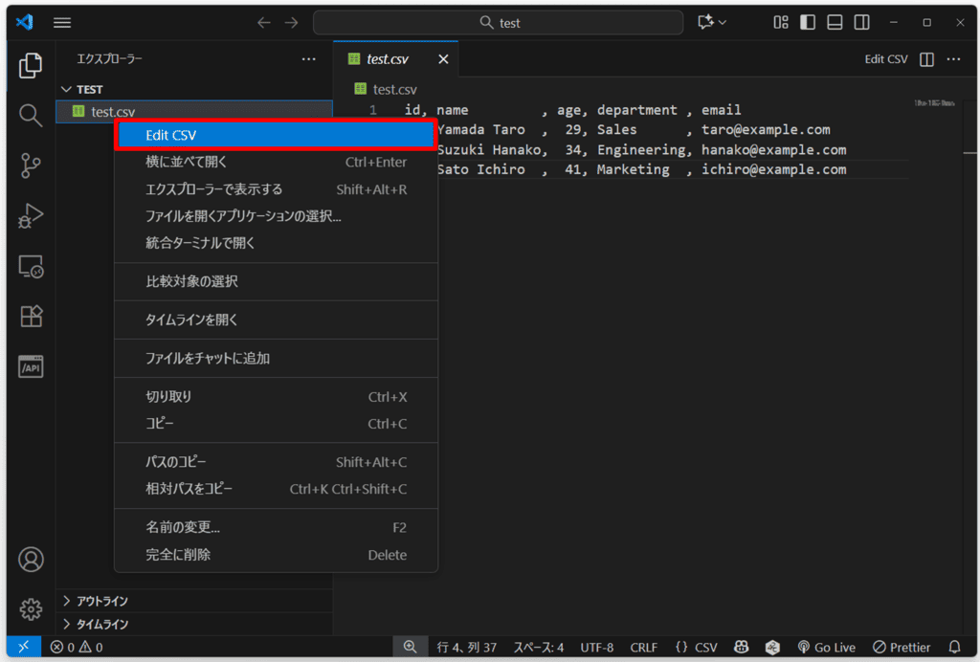
Task: Expand the アウトライン section
Action: click(101, 601)
